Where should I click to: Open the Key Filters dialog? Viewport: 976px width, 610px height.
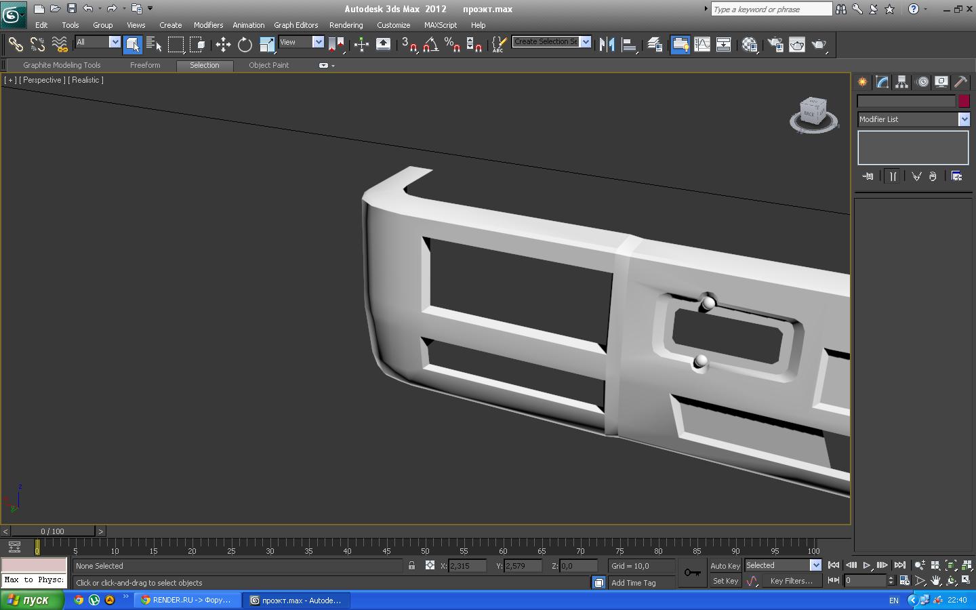pos(790,581)
